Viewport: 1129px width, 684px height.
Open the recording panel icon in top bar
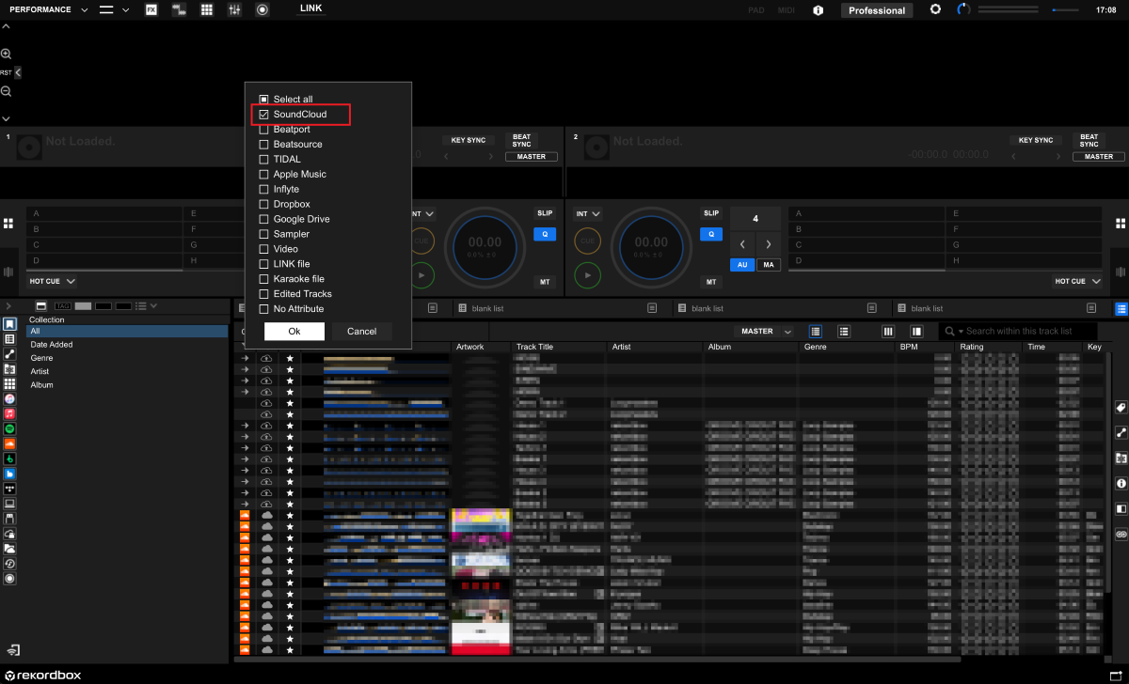262,9
